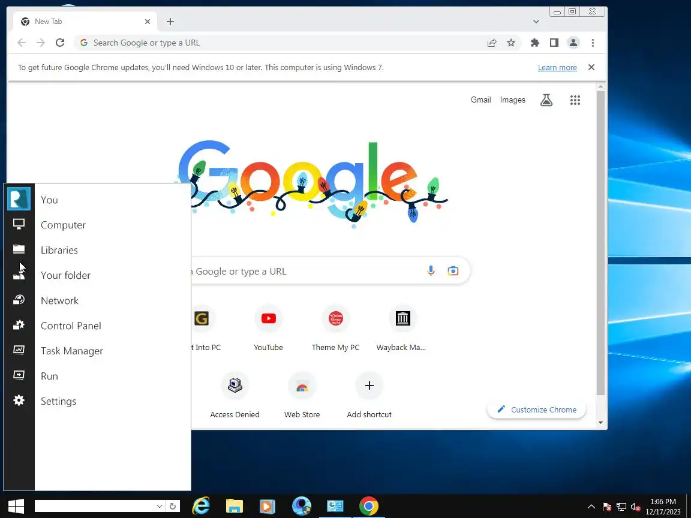Reload the current page

(60, 43)
